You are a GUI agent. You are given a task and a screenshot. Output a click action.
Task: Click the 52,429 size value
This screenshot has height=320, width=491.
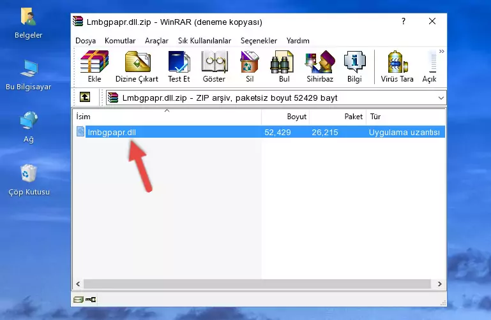click(x=278, y=132)
